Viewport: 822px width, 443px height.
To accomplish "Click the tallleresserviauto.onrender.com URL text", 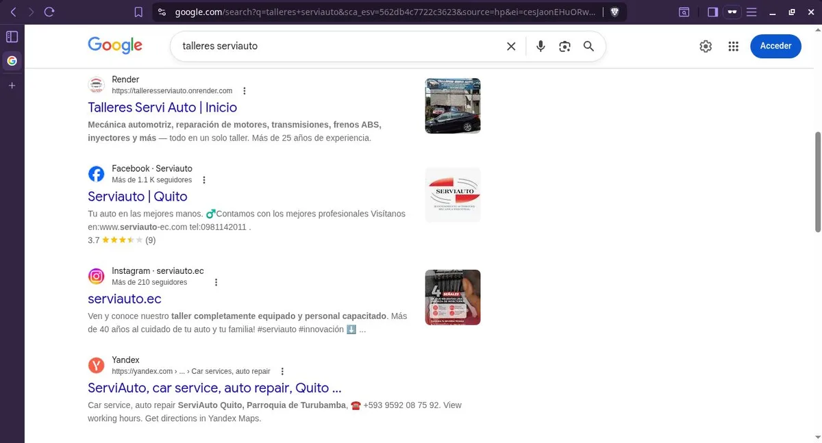I will (172, 91).
